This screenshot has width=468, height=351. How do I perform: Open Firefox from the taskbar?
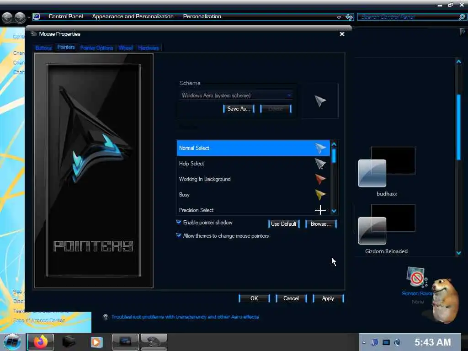click(x=41, y=342)
